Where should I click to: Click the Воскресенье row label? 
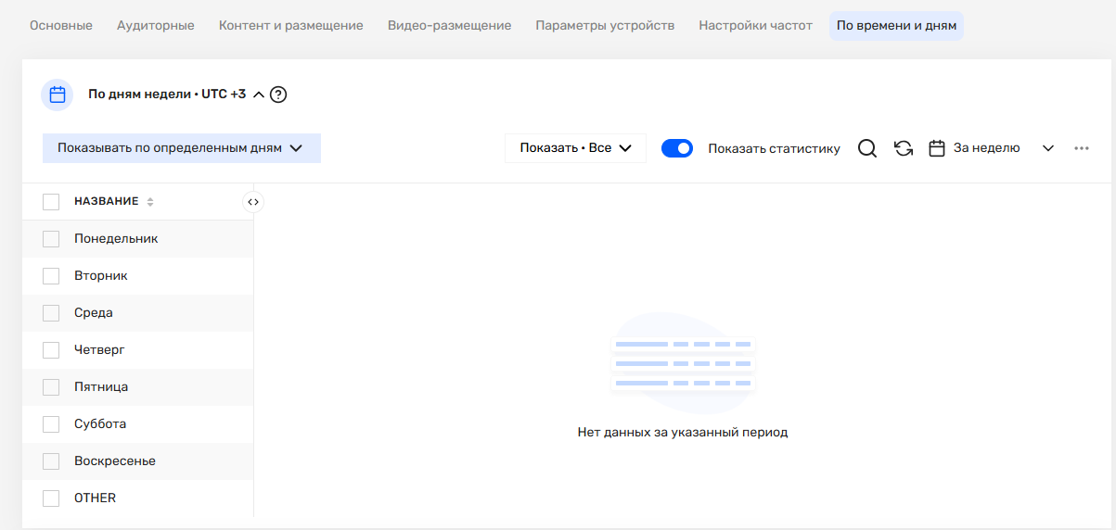(115, 461)
